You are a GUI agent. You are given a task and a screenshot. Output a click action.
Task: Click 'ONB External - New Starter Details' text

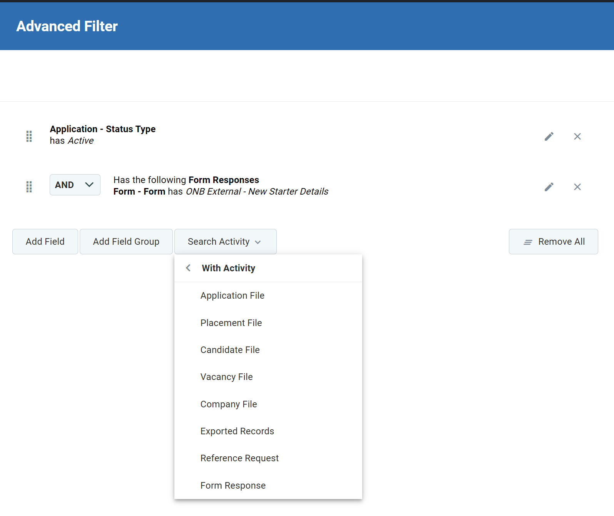coord(257,192)
